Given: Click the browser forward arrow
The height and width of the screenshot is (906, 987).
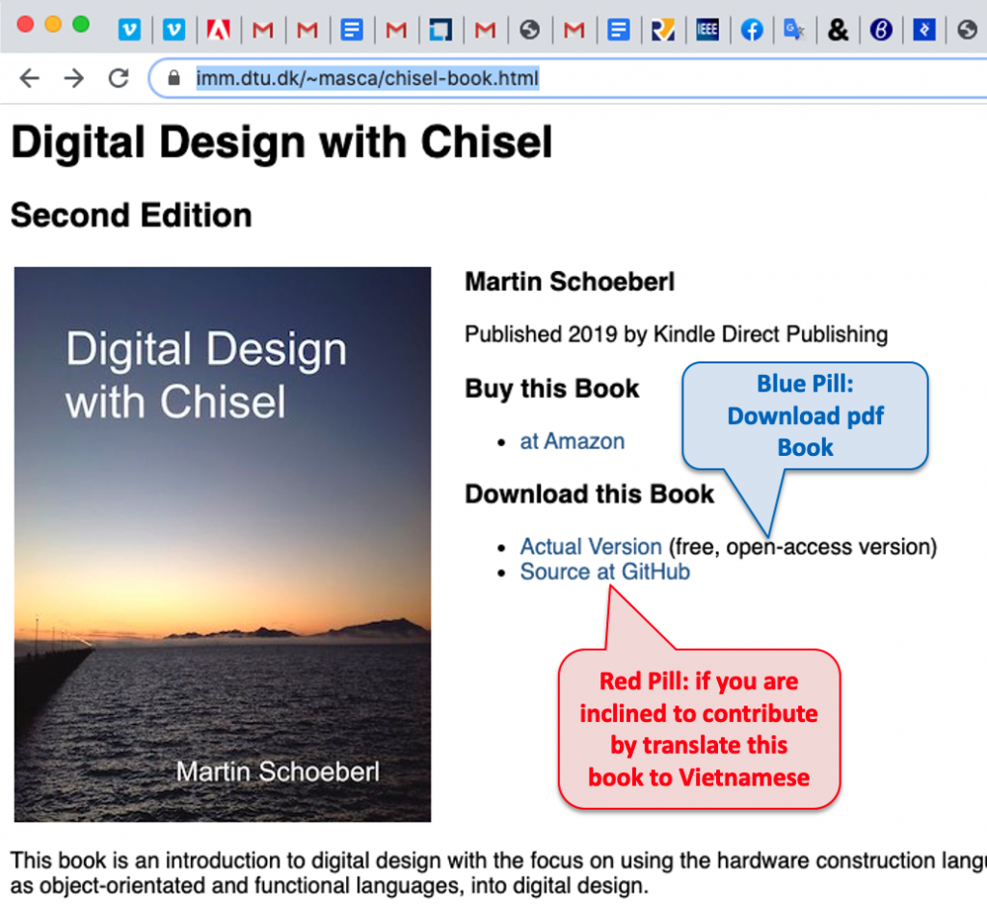Looking at the screenshot, I should click(x=74, y=78).
